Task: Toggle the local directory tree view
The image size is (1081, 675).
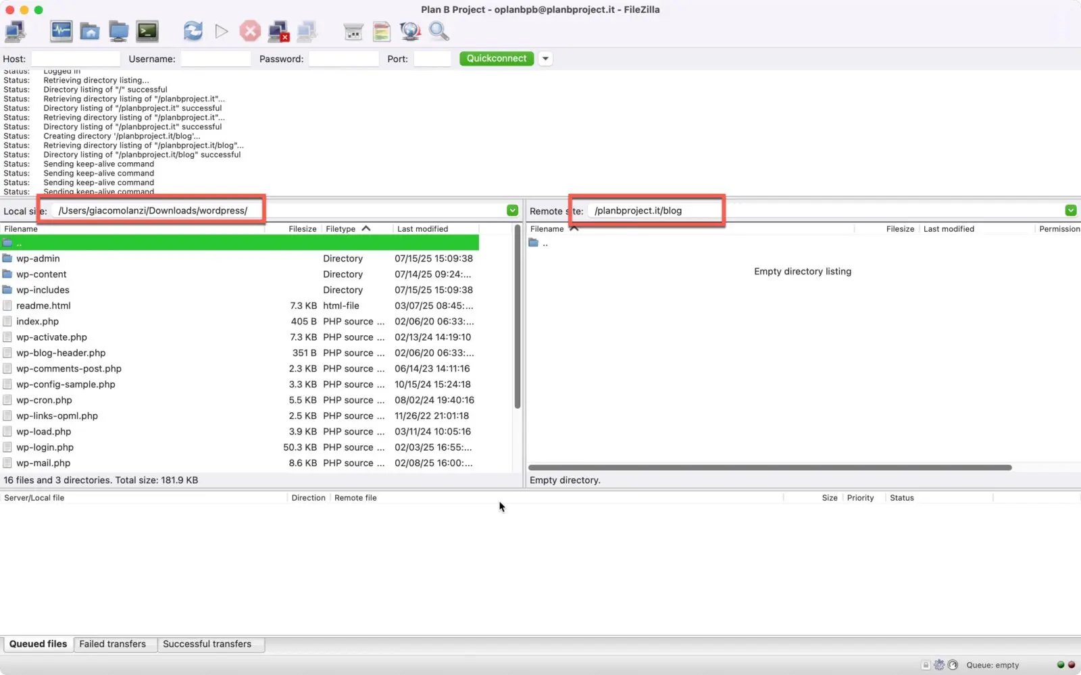Action: pos(90,31)
